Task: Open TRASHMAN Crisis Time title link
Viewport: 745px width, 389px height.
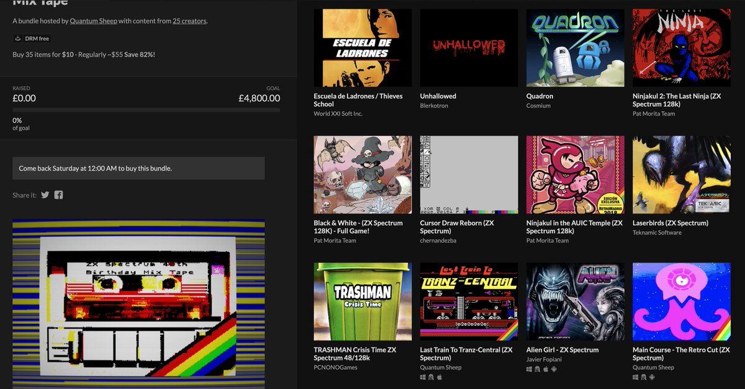Action: (x=355, y=354)
